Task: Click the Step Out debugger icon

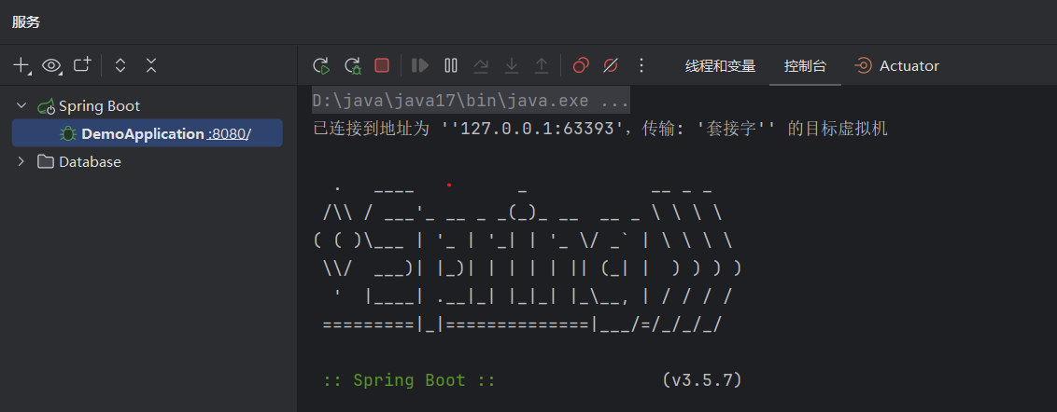Action: (x=542, y=65)
